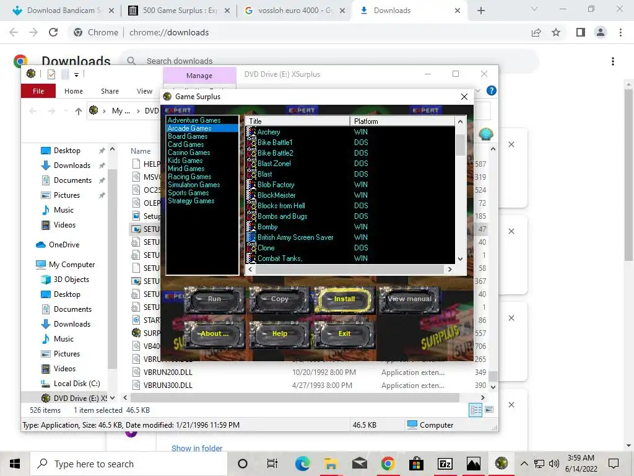The height and width of the screenshot is (476, 634).
Task: Select Kids Games category
Action: pyautogui.click(x=185, y=161)
